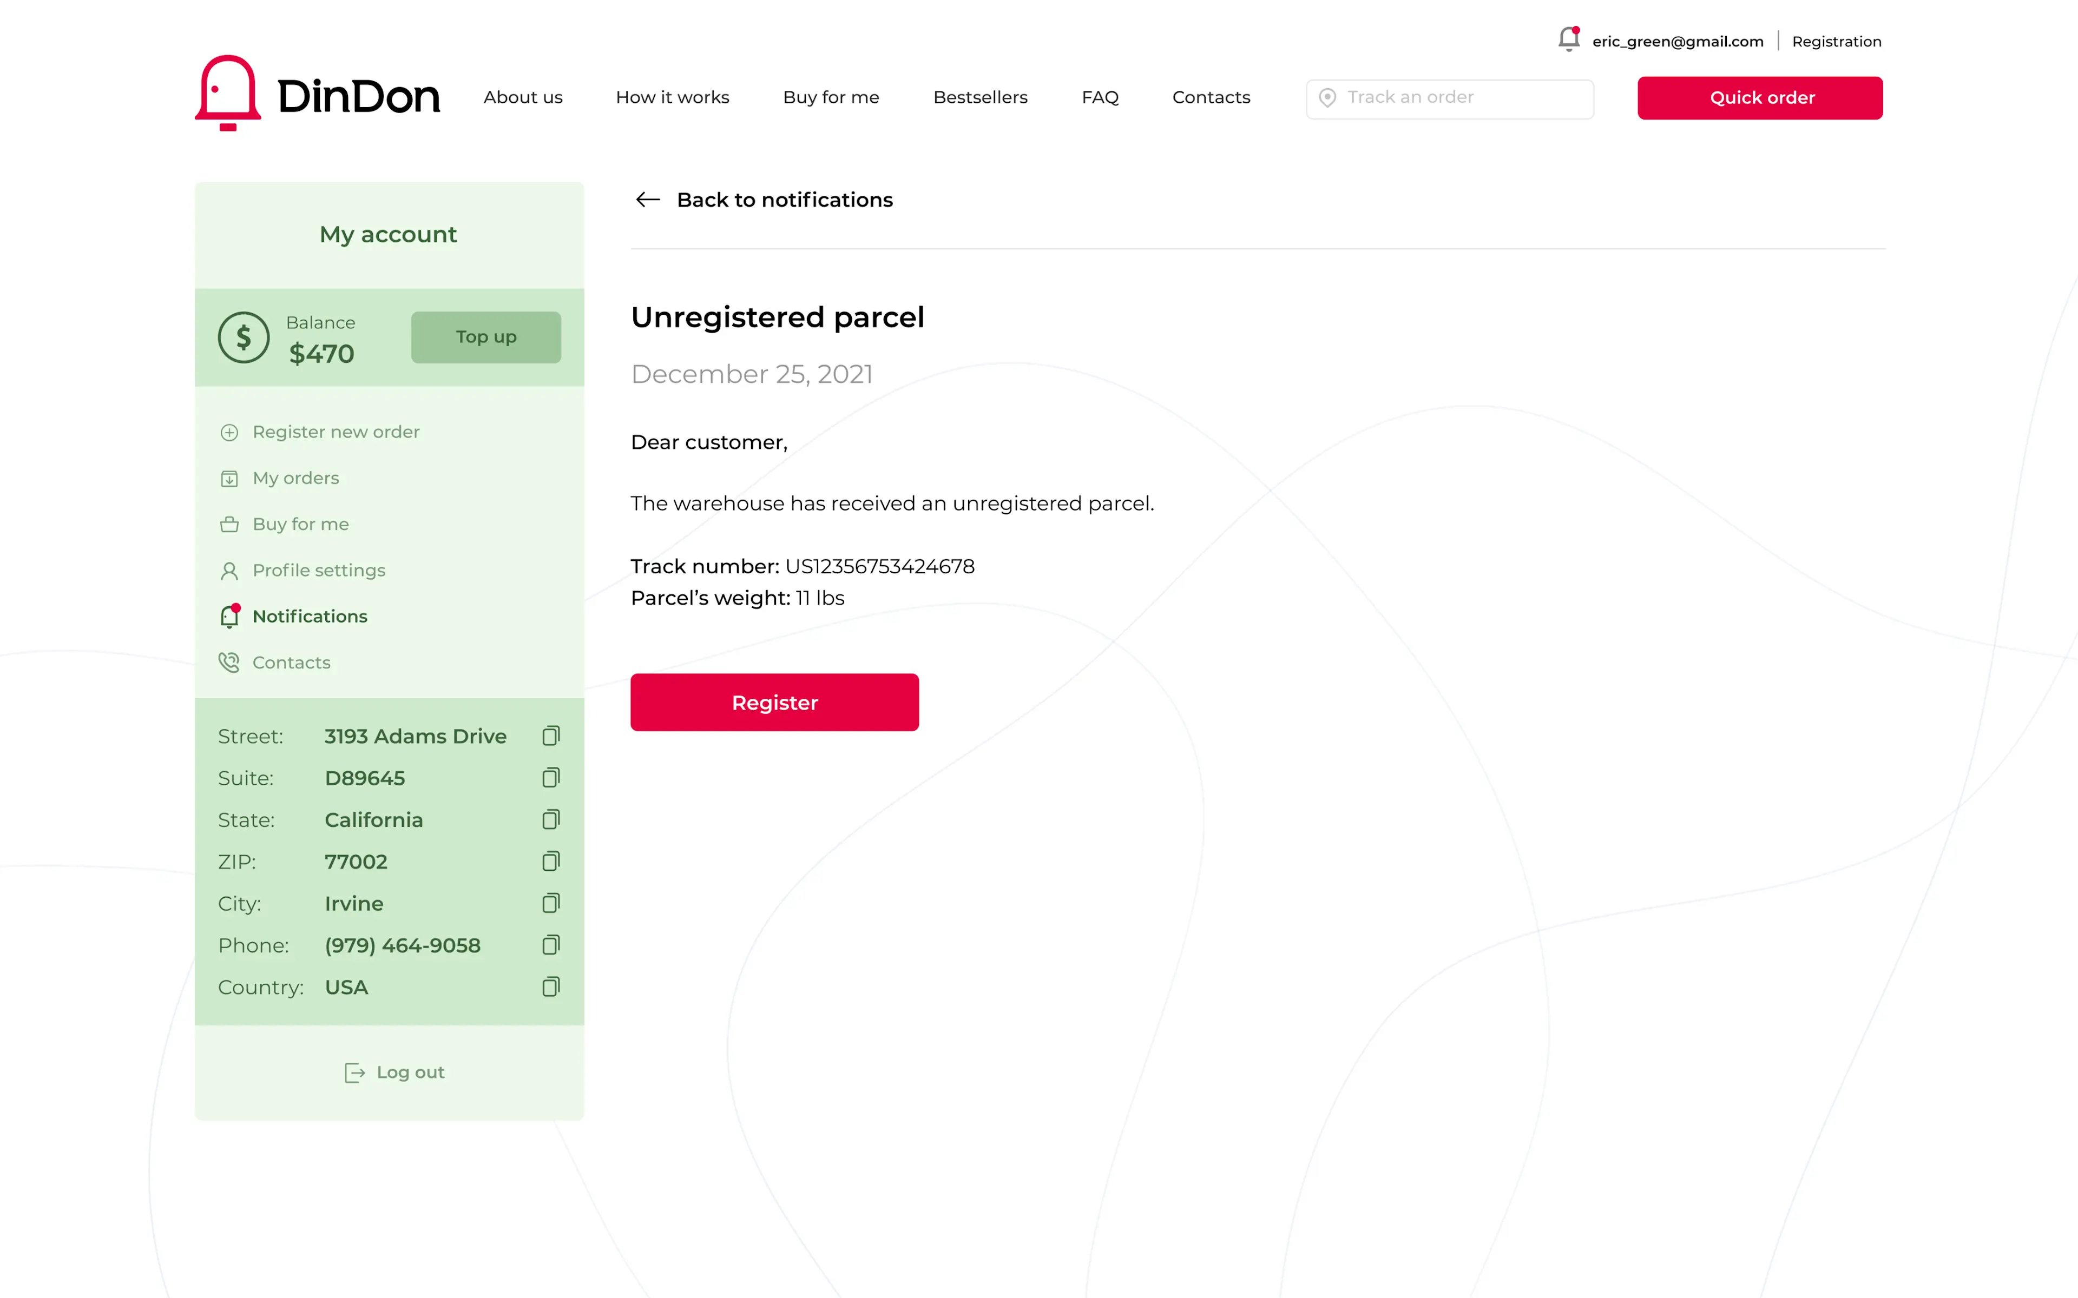The image size is (2078, 1298).
Task: Copy the City value Irvine
Action: click(550, 903)
